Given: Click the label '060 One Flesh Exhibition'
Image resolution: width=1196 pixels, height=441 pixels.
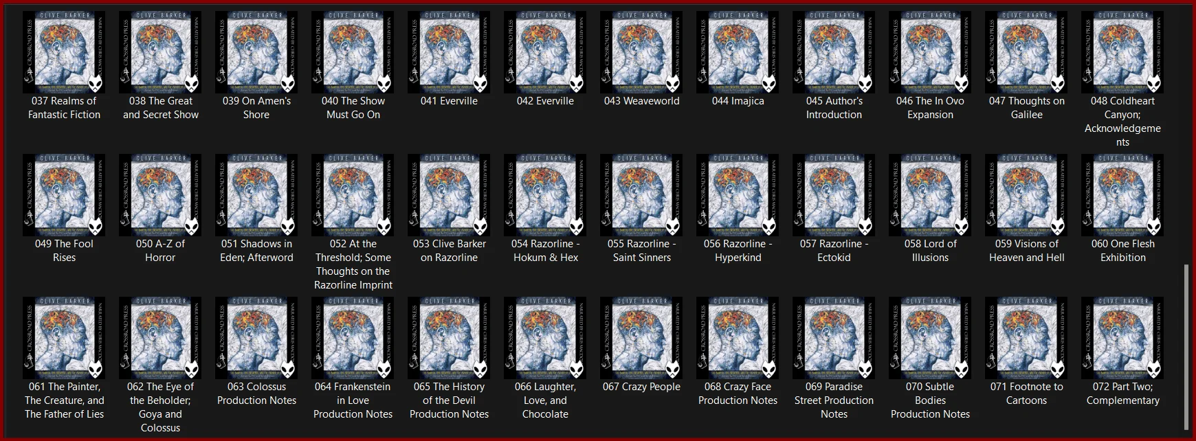Looking at the screenshot, I should (1122, 251).
